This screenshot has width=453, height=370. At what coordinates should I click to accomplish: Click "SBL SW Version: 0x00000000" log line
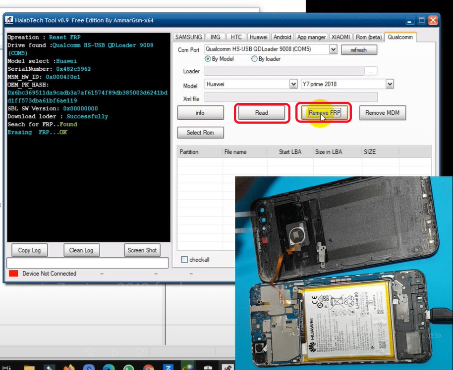53,108
